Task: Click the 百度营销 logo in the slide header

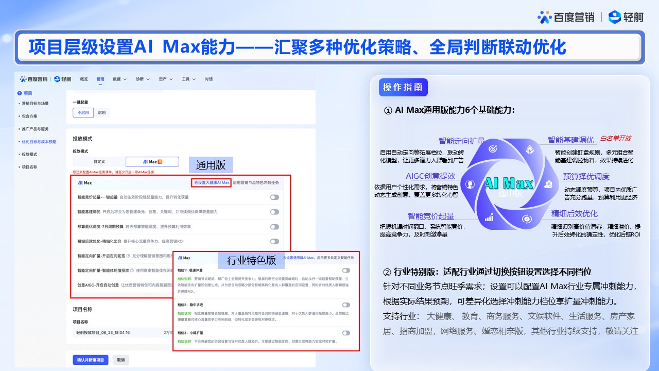Action: point(566,17)
